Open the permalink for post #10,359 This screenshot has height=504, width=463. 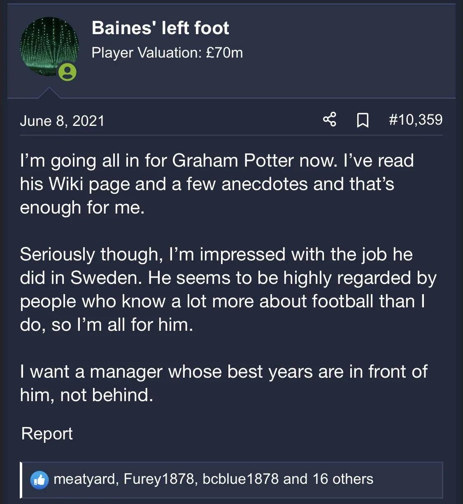coord(415,120)
